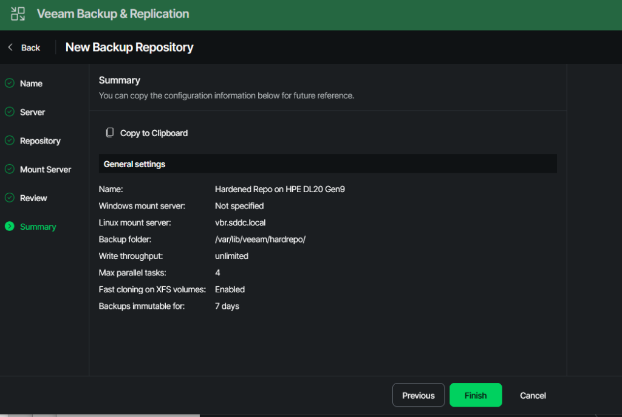Return to the Review step
The height and width of the screenshot is (417, 622).
click(x=33, y=198)
